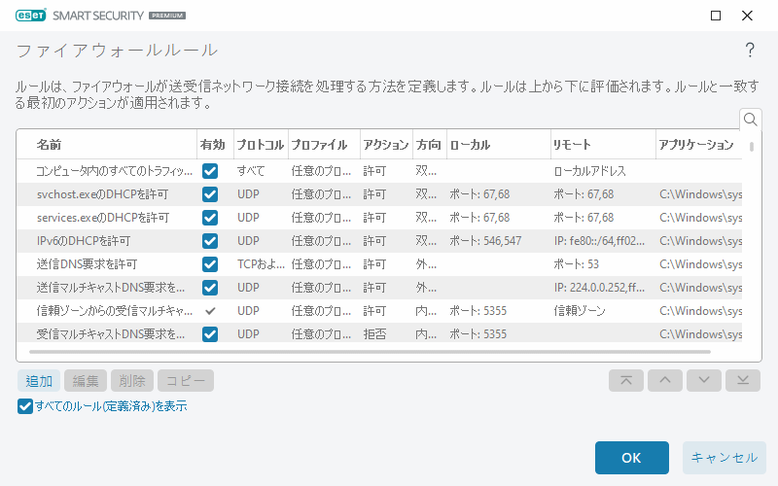The image size is (778, 486).
Task: Sort by the 有効 column header
Action: click(215, 144)
